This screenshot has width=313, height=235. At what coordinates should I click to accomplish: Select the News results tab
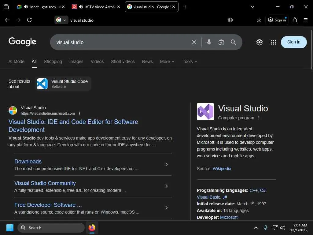[147, 62]
